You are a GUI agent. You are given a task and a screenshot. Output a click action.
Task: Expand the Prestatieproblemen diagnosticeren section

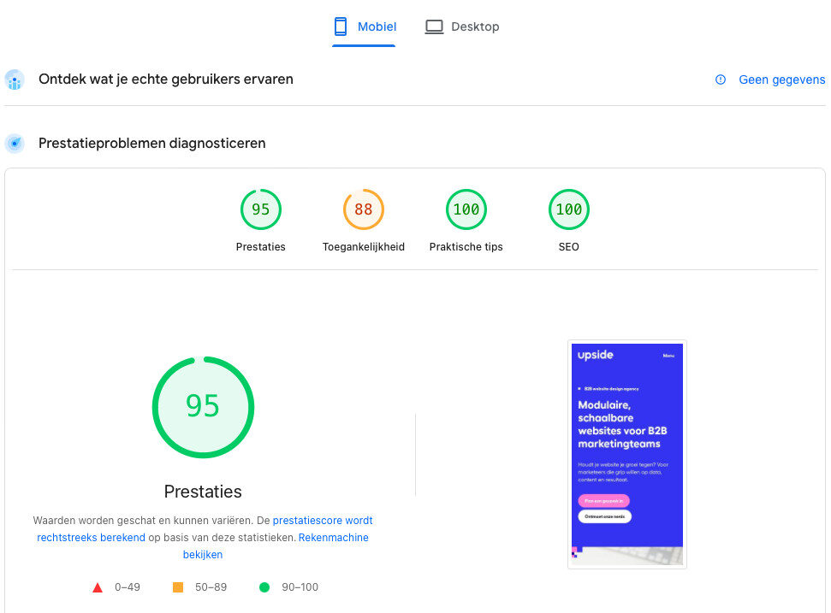click(x=151, y=143)
